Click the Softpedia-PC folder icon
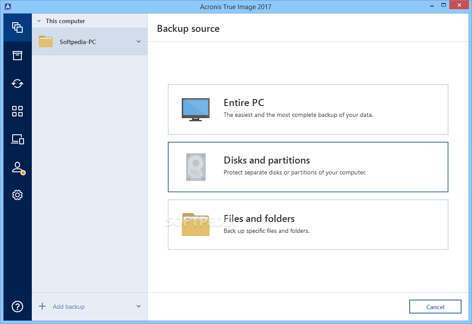This screenshot has height=324, width=472. click(x=46, y=41)
